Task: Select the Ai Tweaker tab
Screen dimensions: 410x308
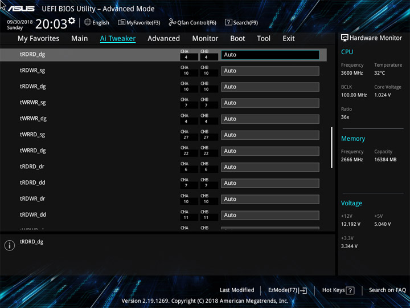Action: click(118, 39)
